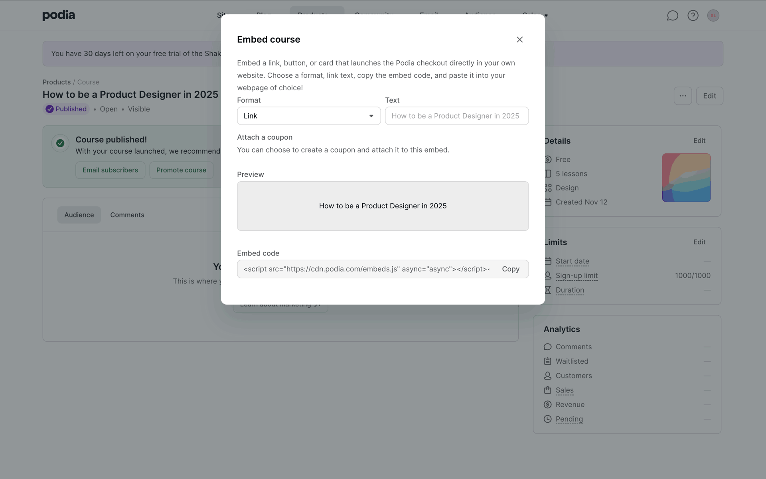Click the green checkmark Course published icon
The height and width of the screenshot is (479, 766).
(x=60, y=143)
